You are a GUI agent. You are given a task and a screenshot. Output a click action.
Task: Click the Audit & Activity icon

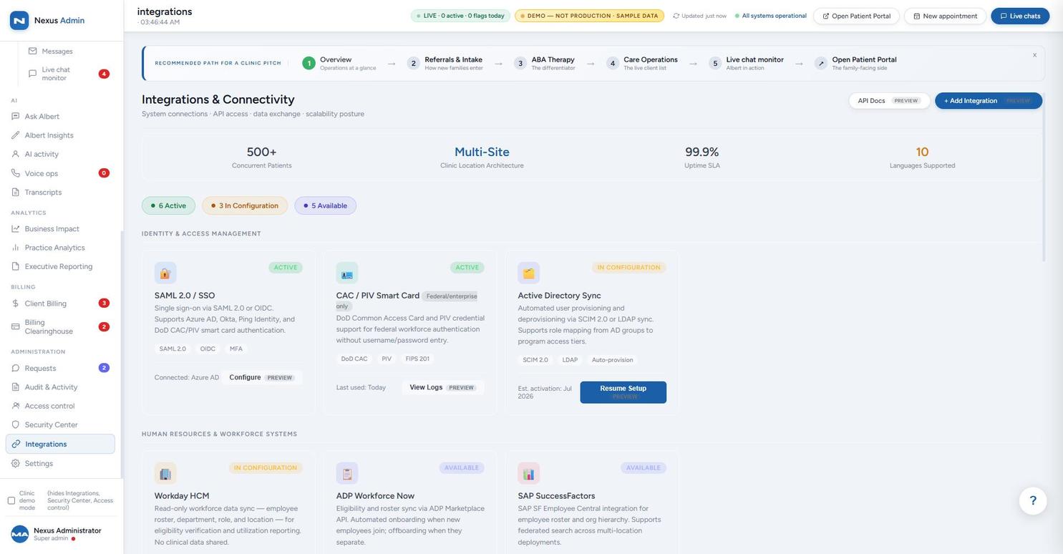[x=16, y=387]
